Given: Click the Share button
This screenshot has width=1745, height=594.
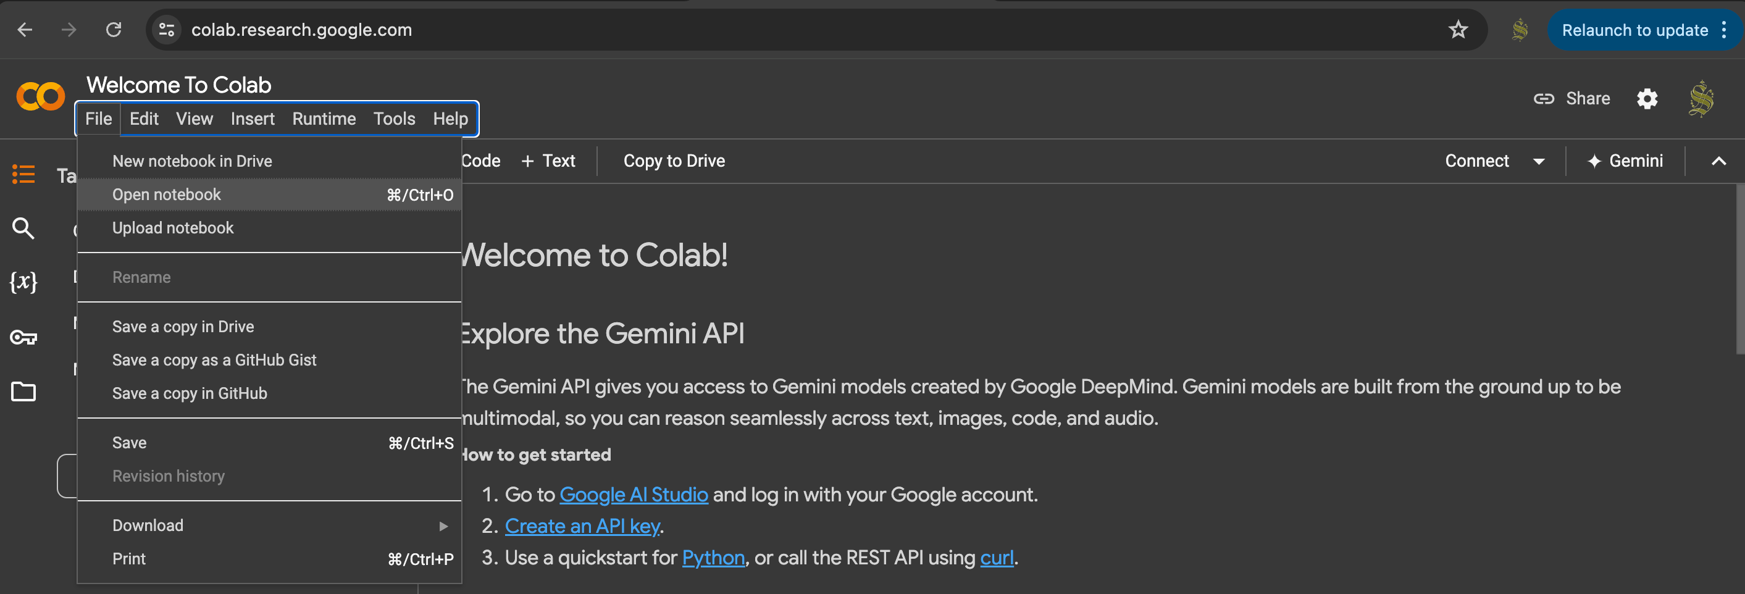Looking at the screenshot, I should tap(1572, 99).
